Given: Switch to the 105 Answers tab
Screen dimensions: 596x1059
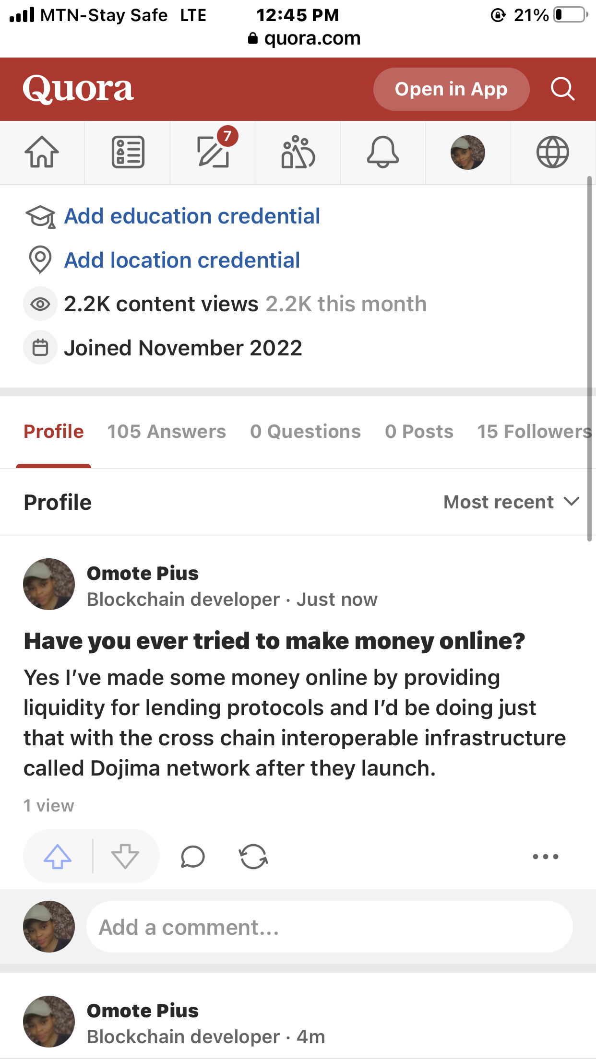Looking at the screenshot, I should pyautogui.click(x=167, y=432).
